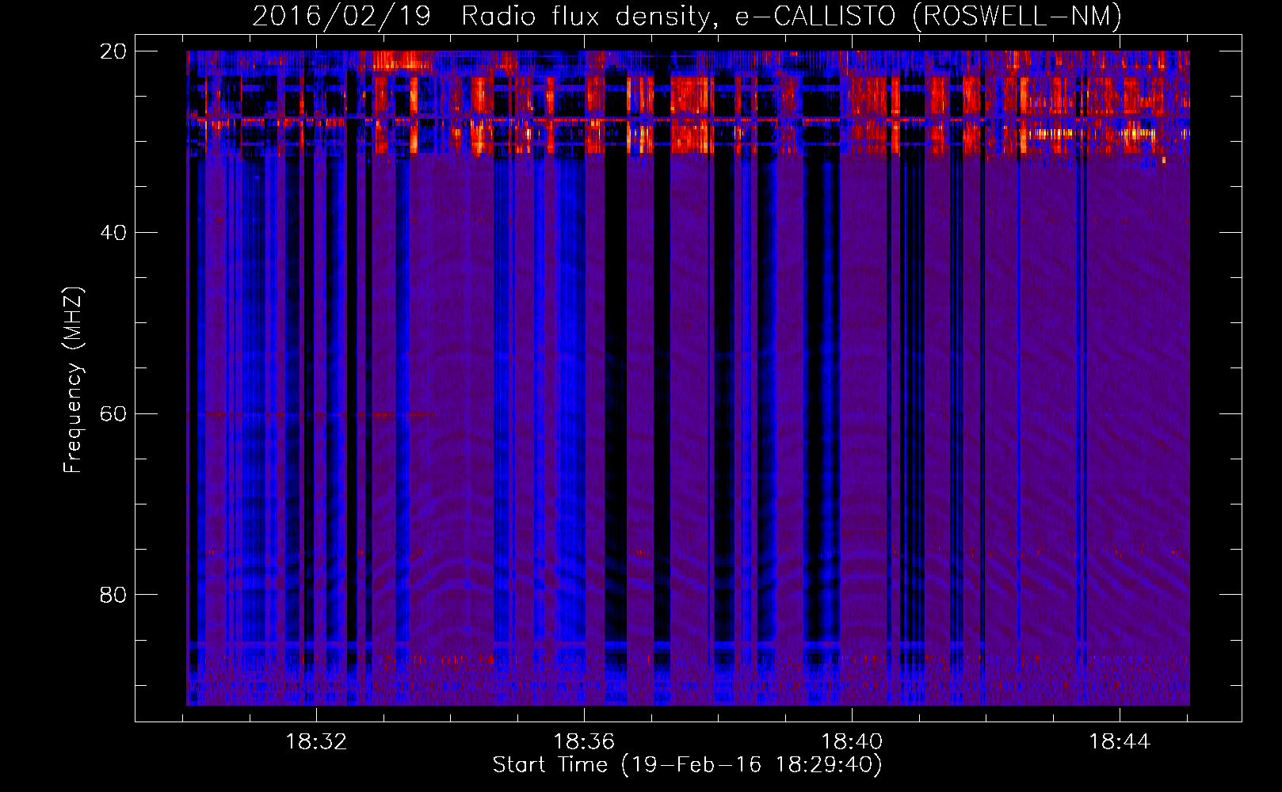The image size is (1282, 792).
Task: Click the 18:32 time tick label
Action: coord(316,742)
